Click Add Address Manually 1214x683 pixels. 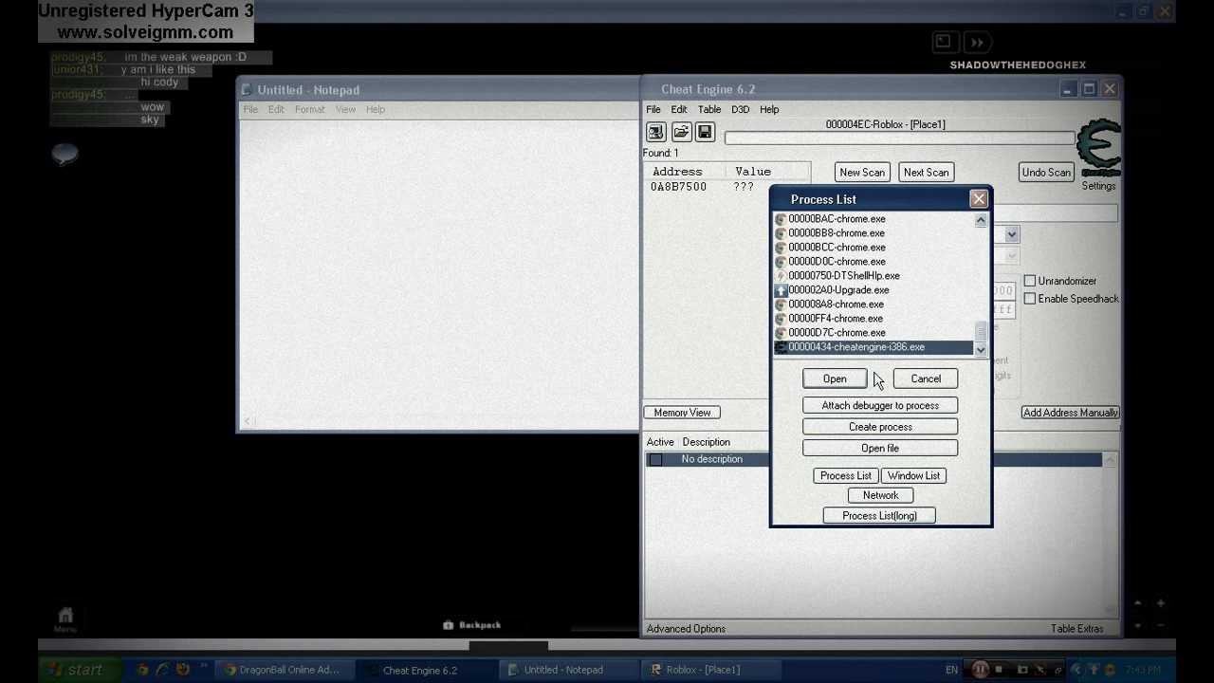tap(1071, 413)
